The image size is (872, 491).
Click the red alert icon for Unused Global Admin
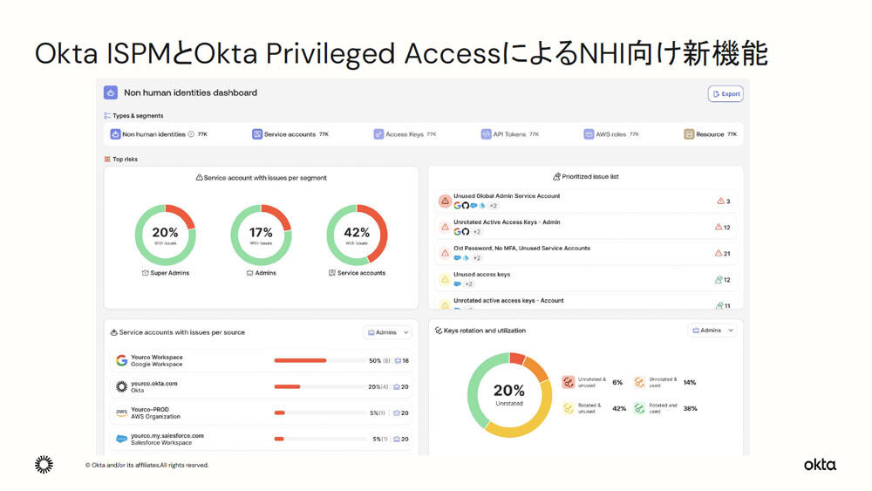[x=445, y=201]
